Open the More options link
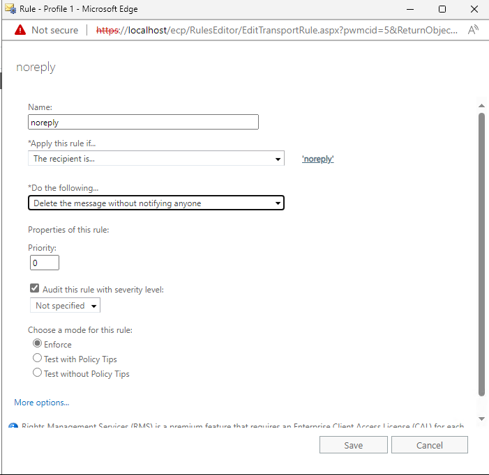489x475 pixels. tap(42, 403)
